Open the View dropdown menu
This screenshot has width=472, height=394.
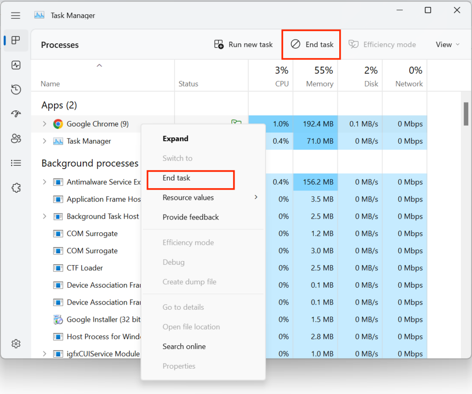click(448, 45)
